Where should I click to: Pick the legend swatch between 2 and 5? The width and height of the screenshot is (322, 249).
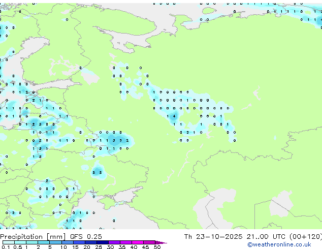(44, 242)
